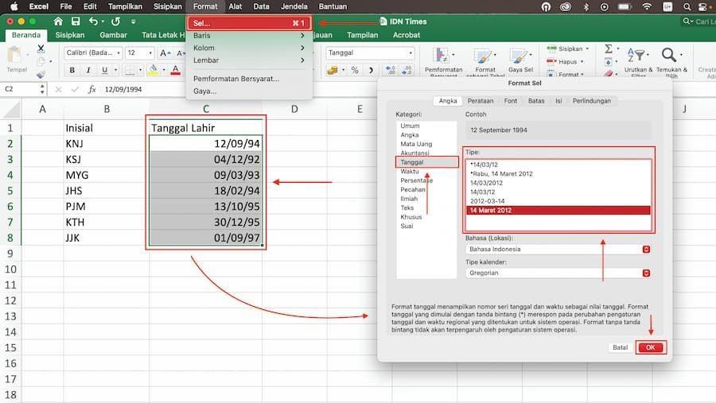Select Waktu in the Kategori list
The width and height of the screenshot is (716, 403).
click(410, 171)
